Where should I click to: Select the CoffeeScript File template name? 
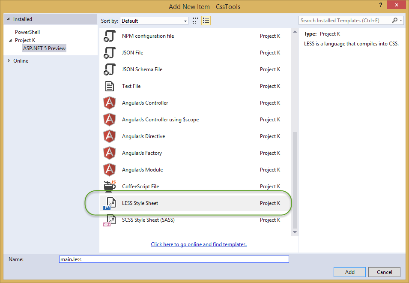(140, 187)
